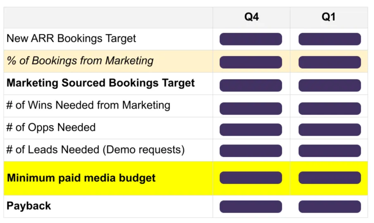Select Q1 value for New ARR Bookings Target
374x223 pixels.
[330, 39]
